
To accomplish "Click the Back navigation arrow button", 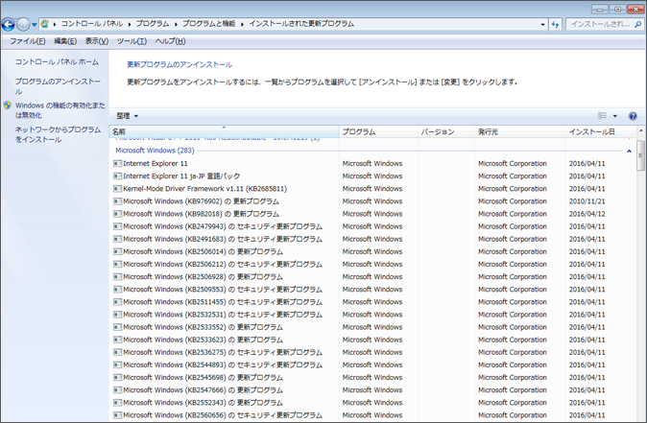I will click(x=8, y=25).
